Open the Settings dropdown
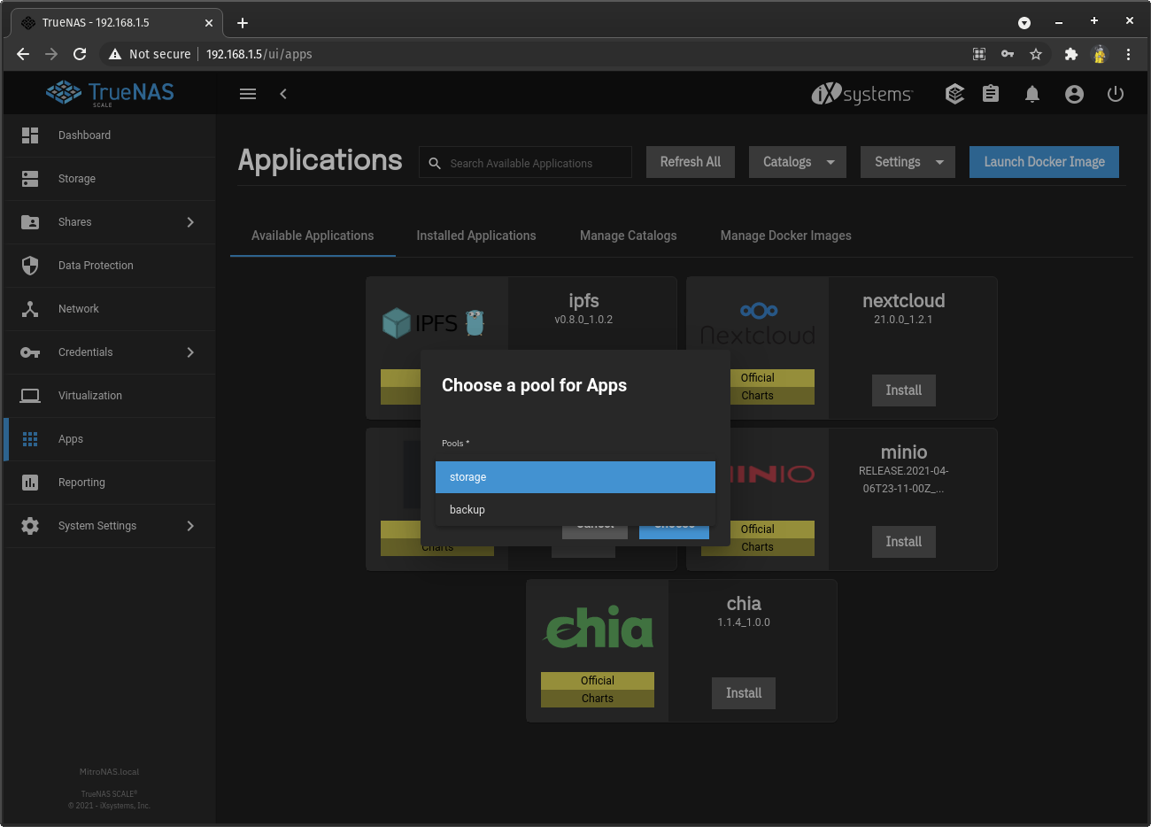 tap(908, 162)
